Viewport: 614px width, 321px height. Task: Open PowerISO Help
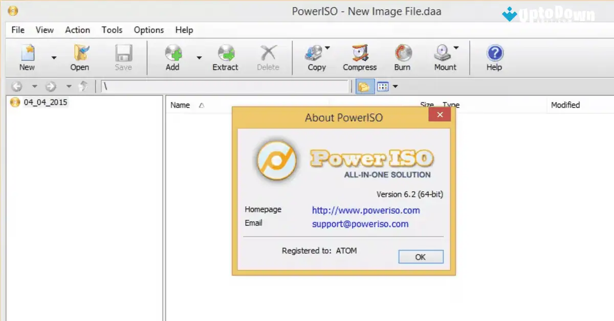tap(493, 56)
